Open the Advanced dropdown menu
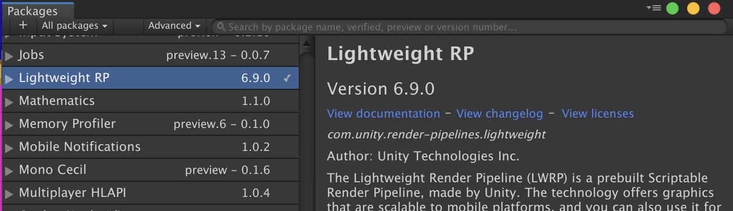Viewport: 733px width, 211px height. pos(174,26)
